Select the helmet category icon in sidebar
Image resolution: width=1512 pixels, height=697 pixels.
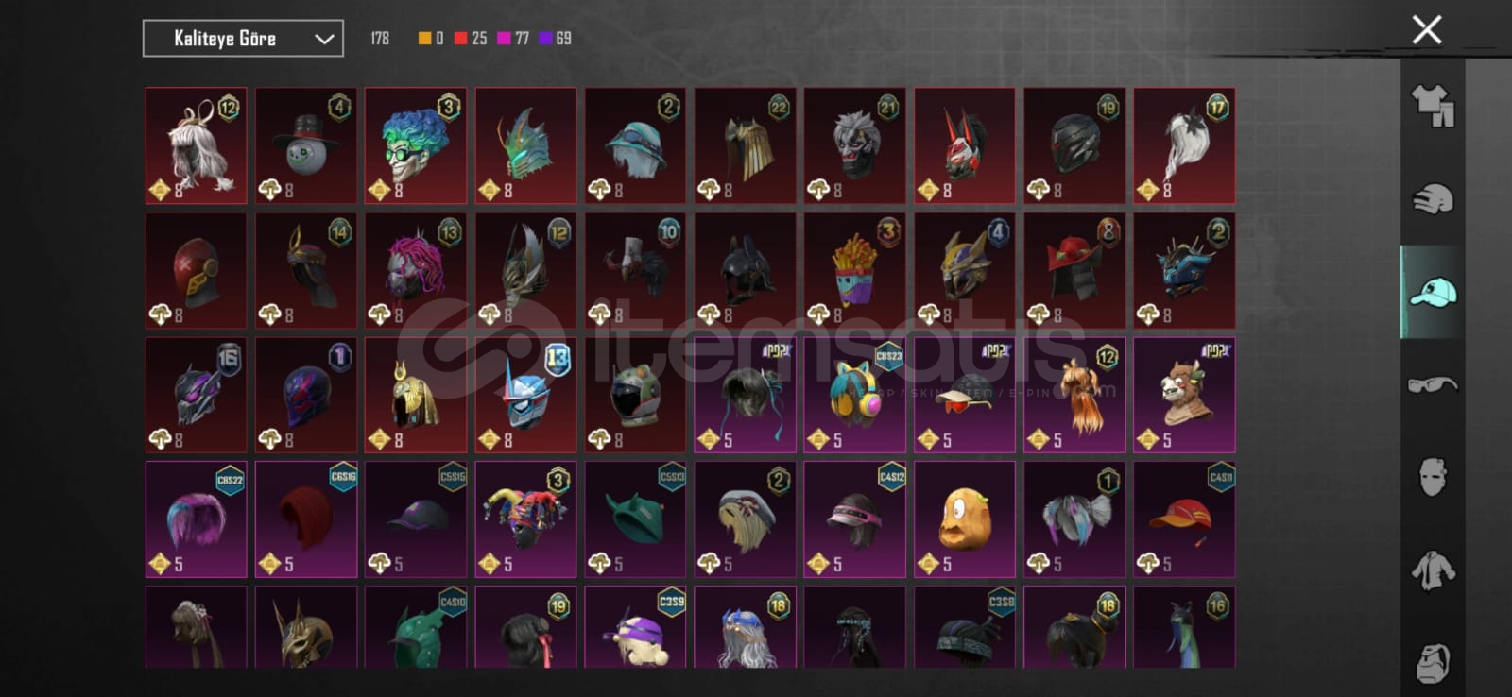(1433, 199)
